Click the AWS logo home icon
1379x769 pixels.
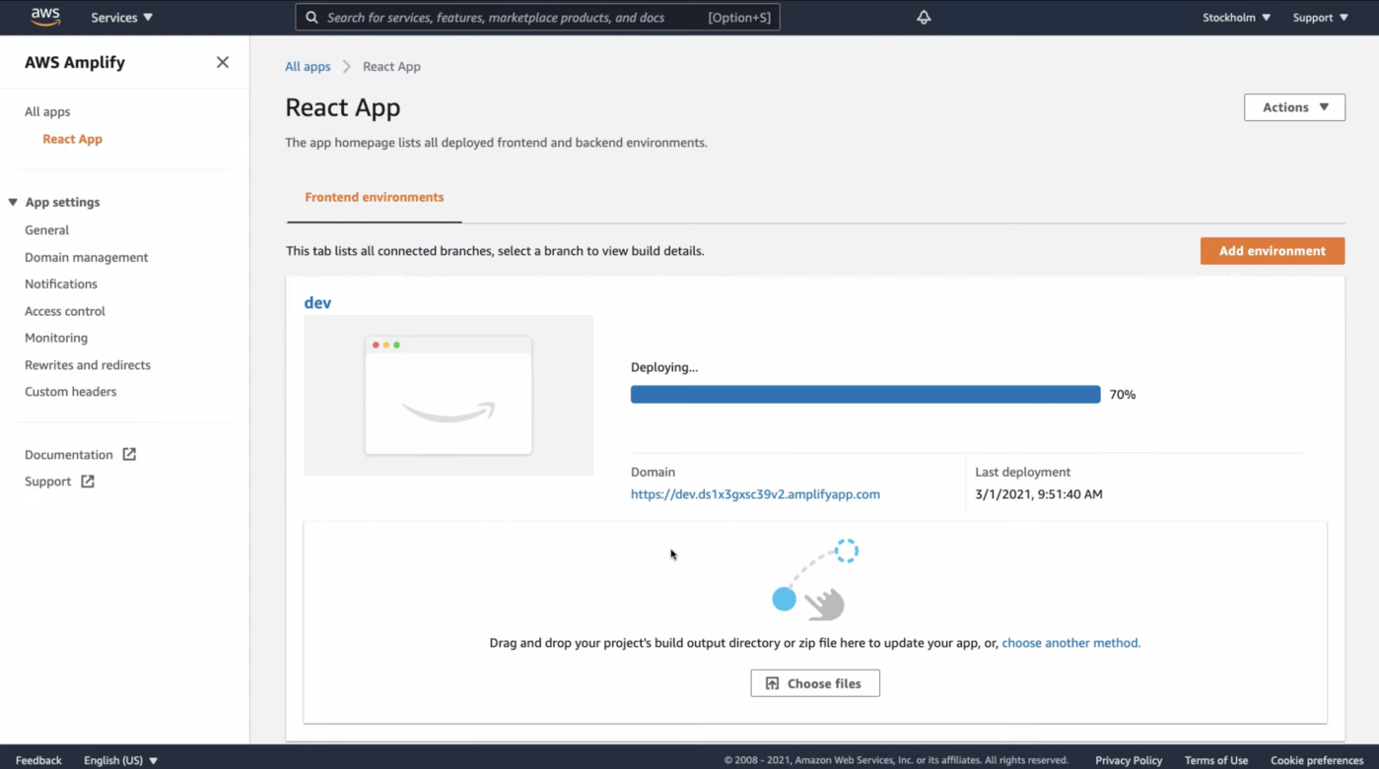pos(45,17)
